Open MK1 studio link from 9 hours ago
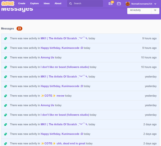 (x=64, y=39)
